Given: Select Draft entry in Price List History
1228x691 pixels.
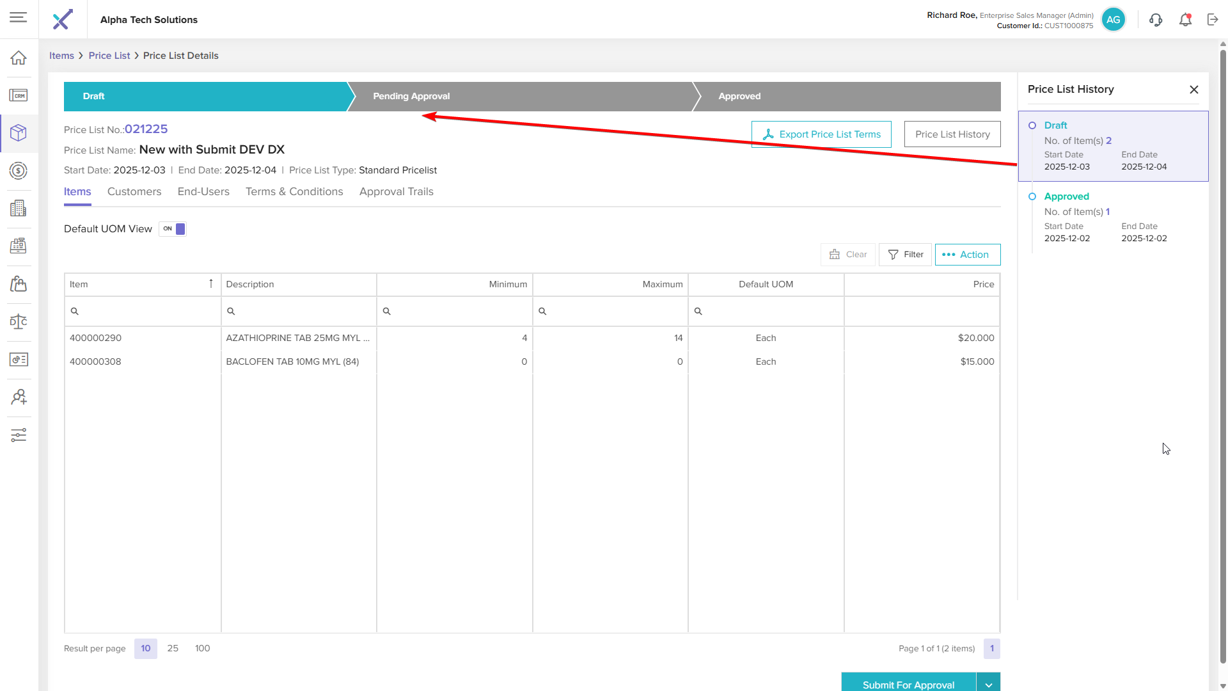Looking at the screenshot, I should (1113, 146).
